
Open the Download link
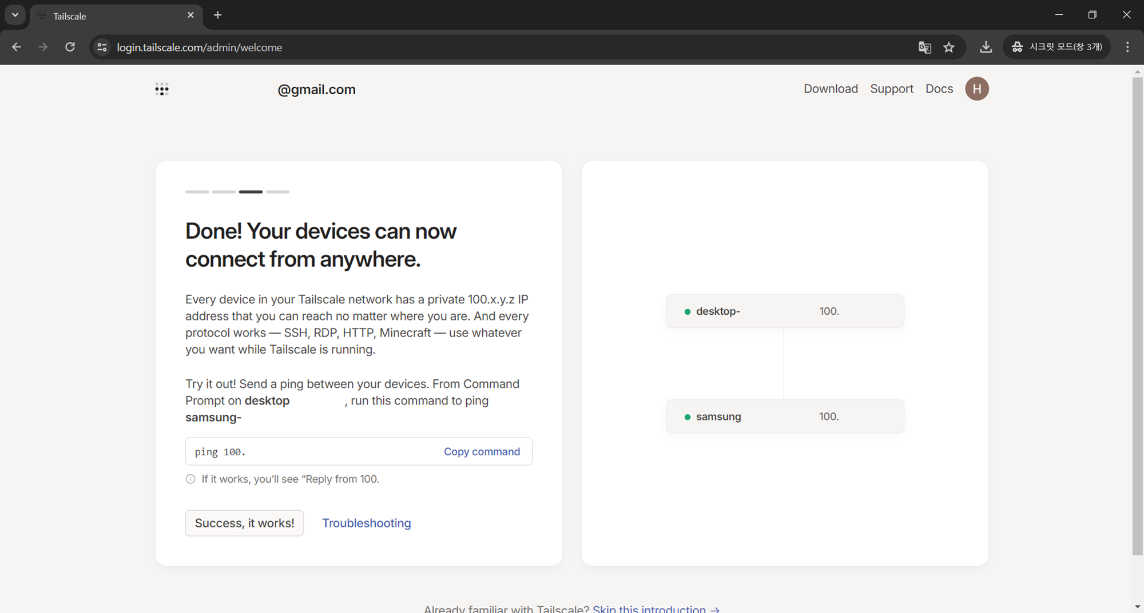click(x=831, y=89)
